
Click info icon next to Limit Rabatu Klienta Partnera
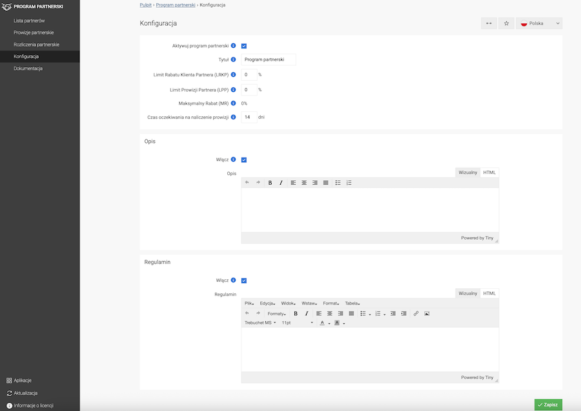tap(234, 74)
